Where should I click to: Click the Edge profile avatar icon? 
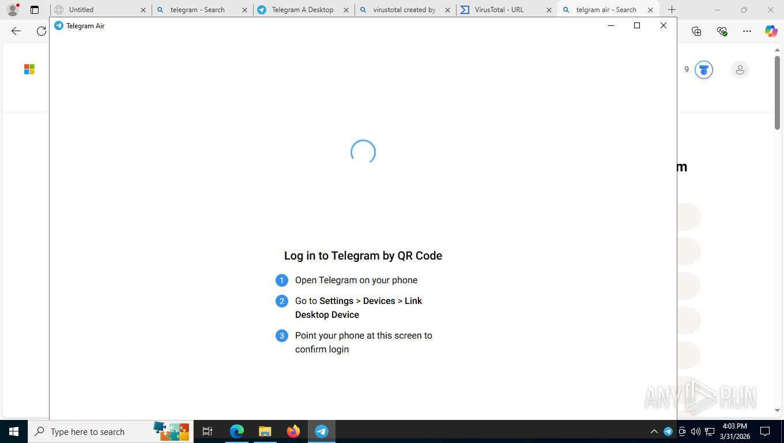click(x=13, y=10)
